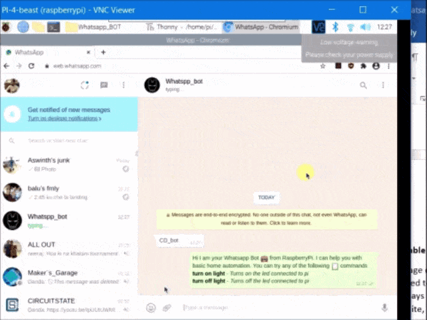Open the emoji picker in message bar
The width and height of the screenshot is (427, 320).
pos(151,307)
